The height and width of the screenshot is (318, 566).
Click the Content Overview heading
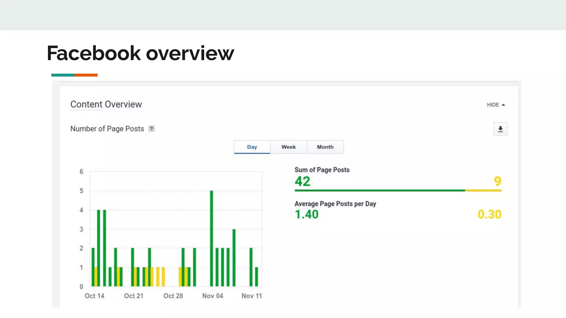106,104
